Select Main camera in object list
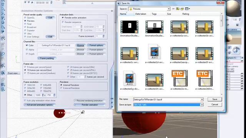This screenshot has width=246, height=138. tap(232, 66)
